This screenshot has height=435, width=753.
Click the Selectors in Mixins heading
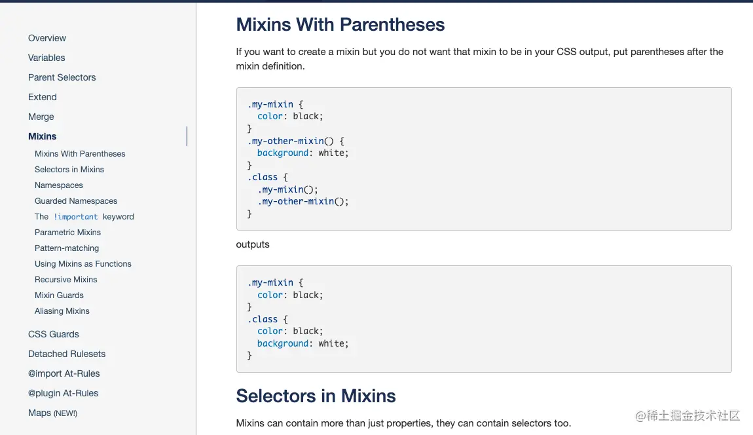pyautogui.click(x=316, y=396)
